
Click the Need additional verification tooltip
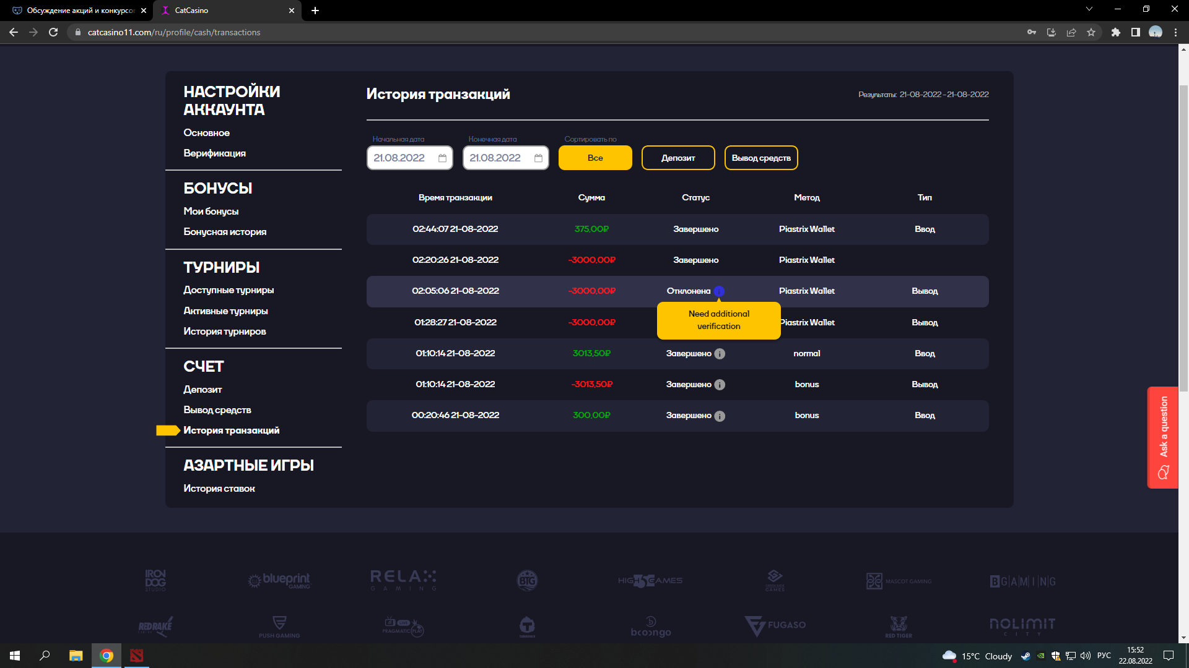tap(719, 320)
